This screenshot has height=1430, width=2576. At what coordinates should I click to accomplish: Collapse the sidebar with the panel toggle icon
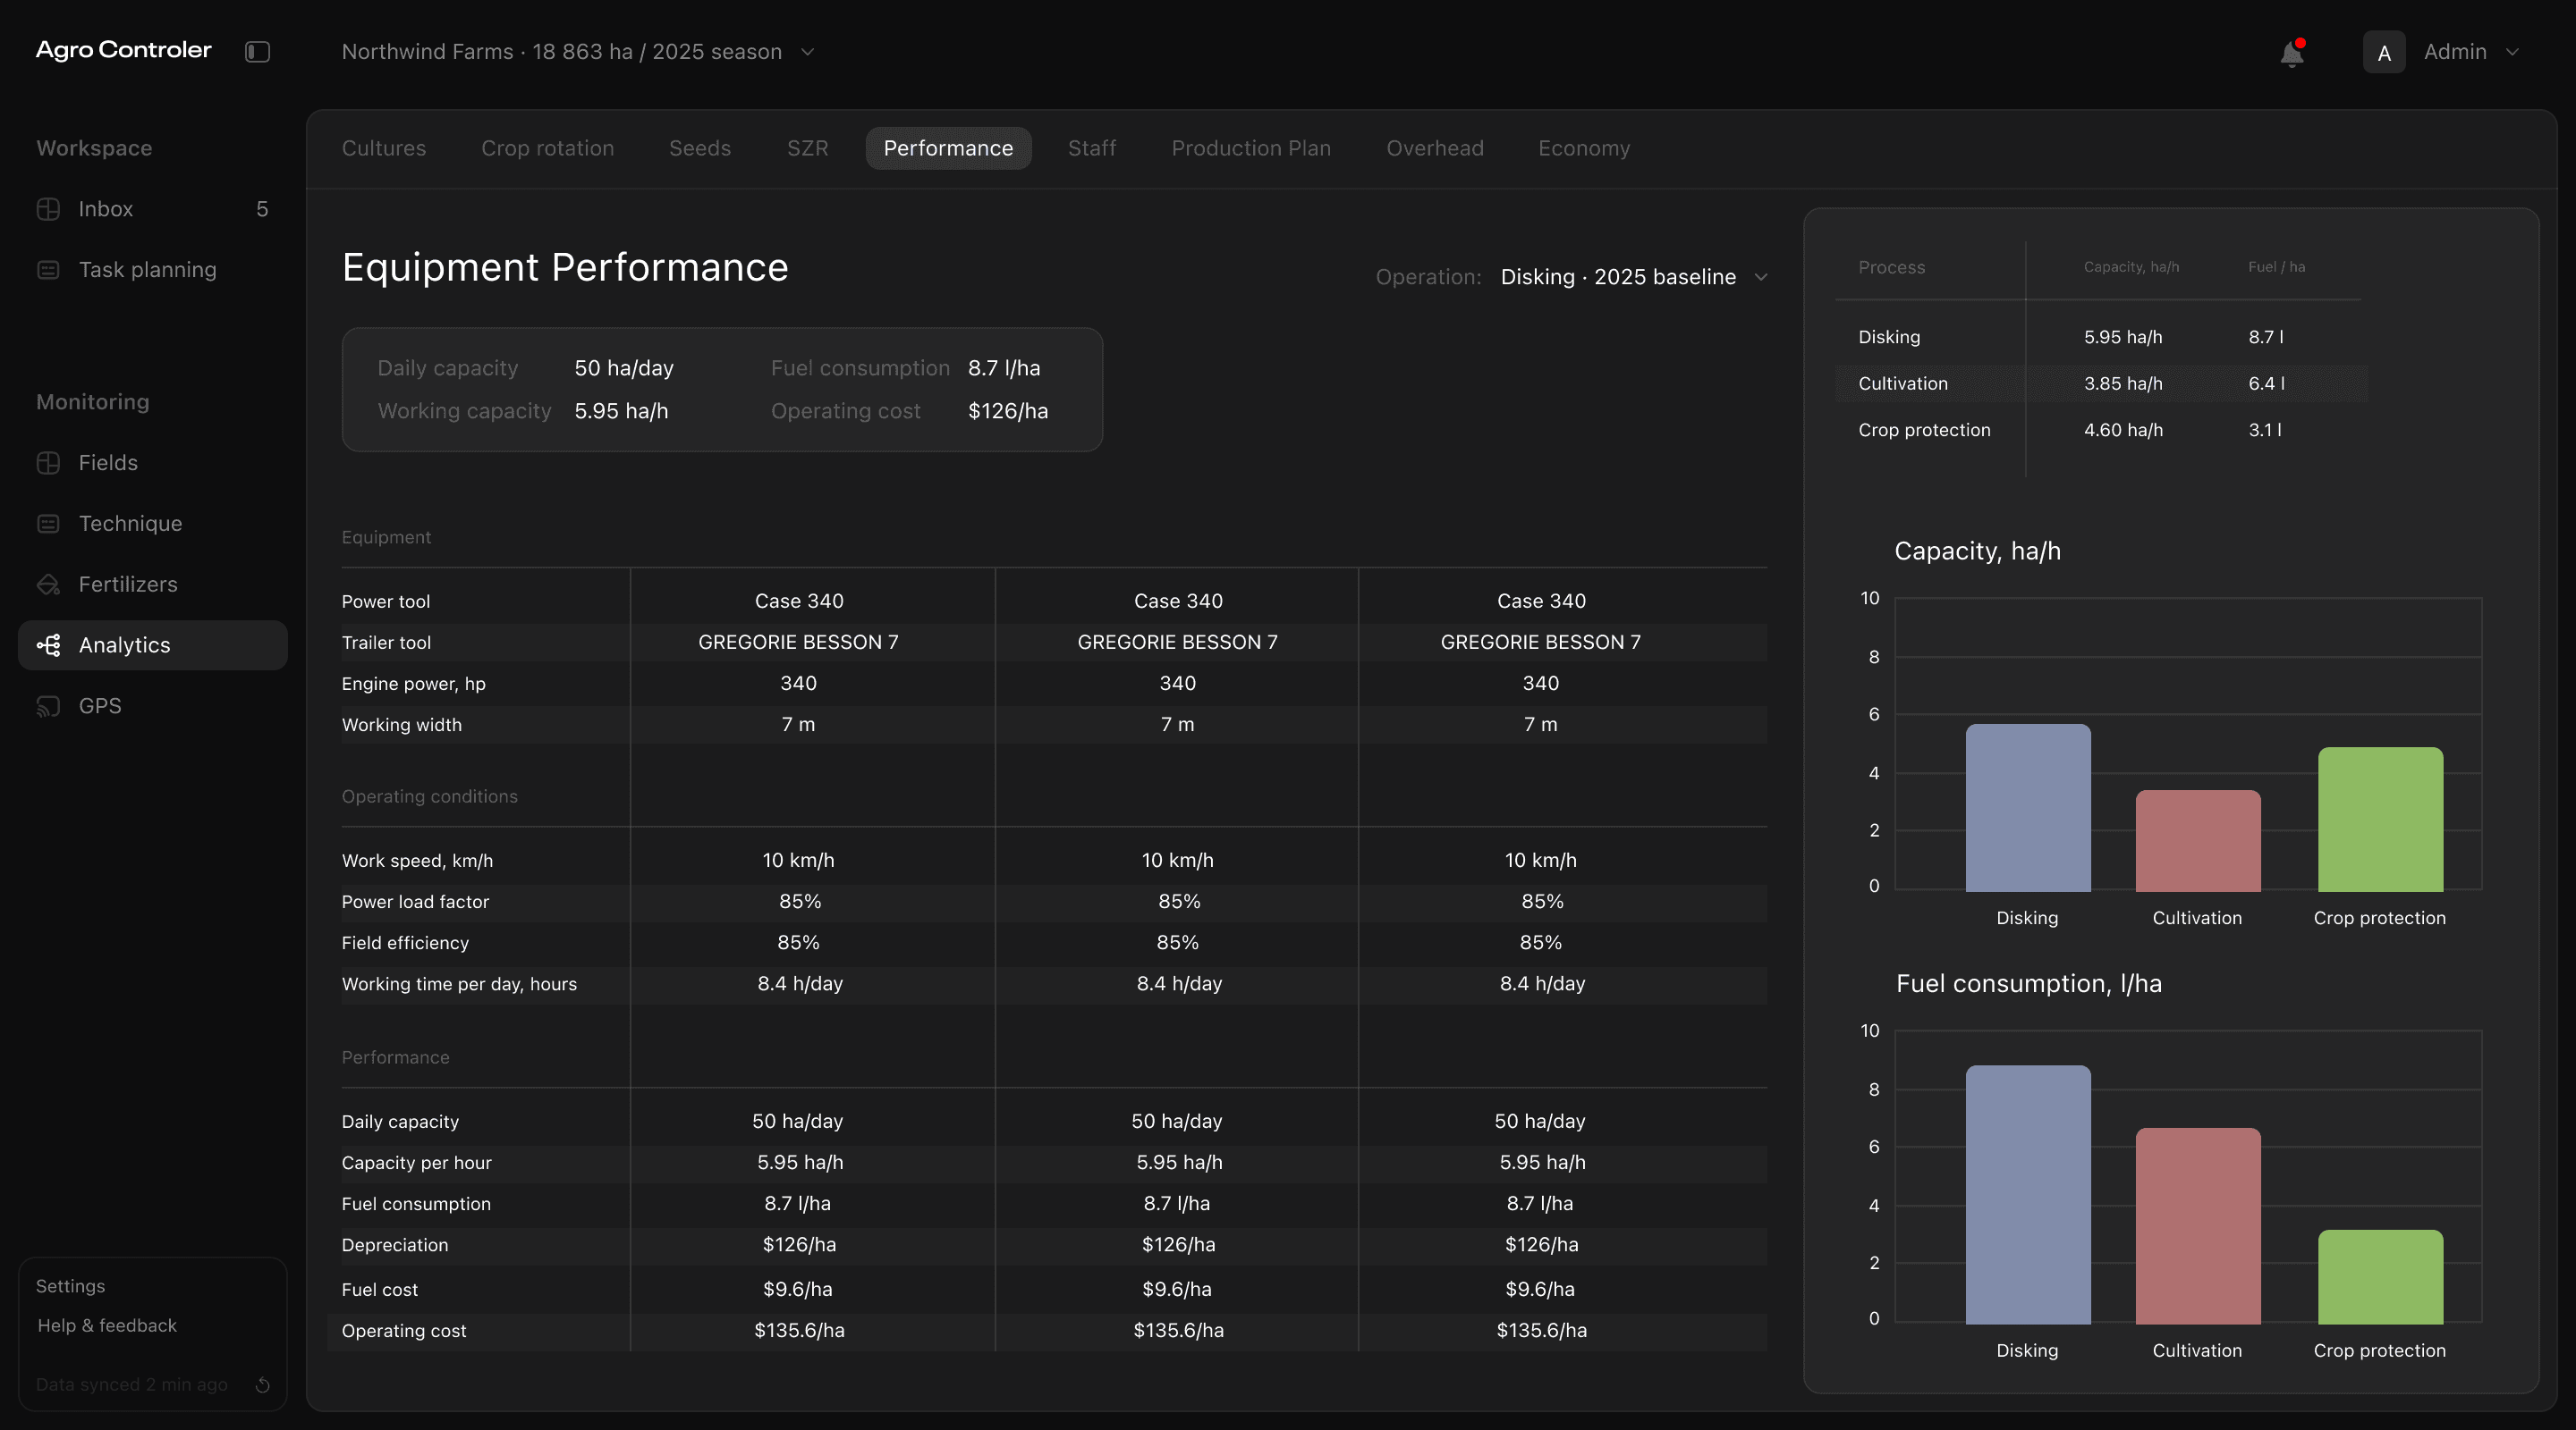(257, 52)
